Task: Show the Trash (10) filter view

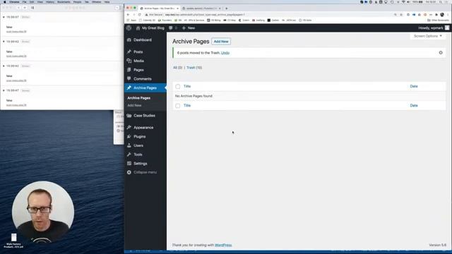Action: tap(194, 68)
